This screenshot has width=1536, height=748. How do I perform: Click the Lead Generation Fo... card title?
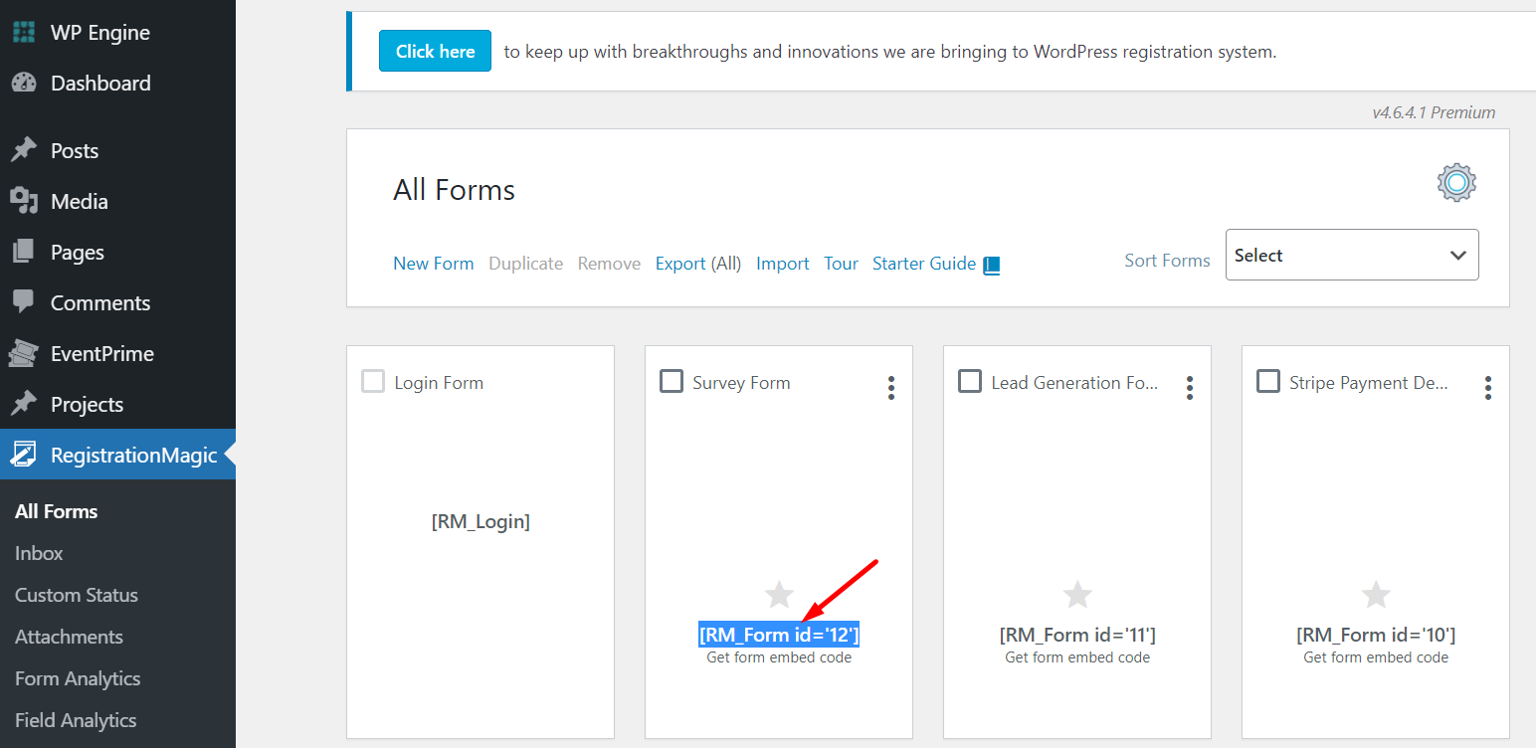click(1075, 383)
